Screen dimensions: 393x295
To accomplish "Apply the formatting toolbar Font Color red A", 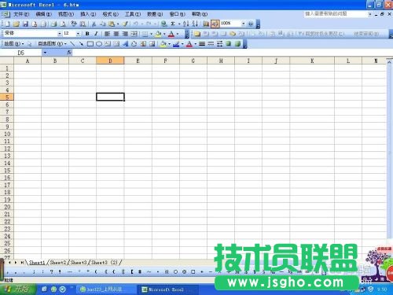I will [171, 34].
